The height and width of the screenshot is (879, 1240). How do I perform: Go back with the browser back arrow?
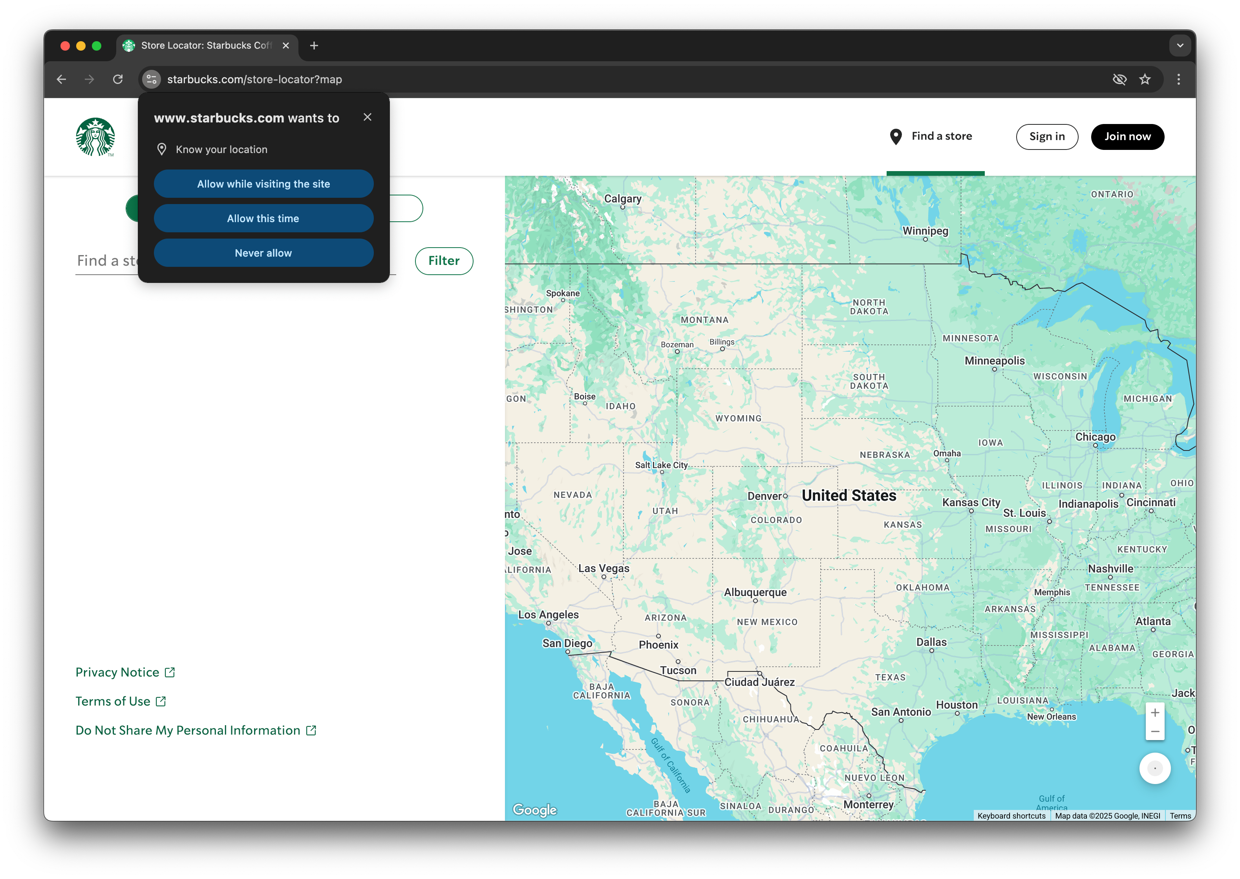61,80
